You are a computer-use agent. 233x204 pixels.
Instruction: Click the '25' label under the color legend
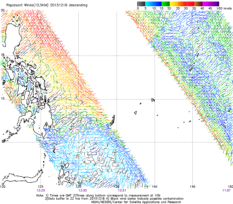(178, 8)
